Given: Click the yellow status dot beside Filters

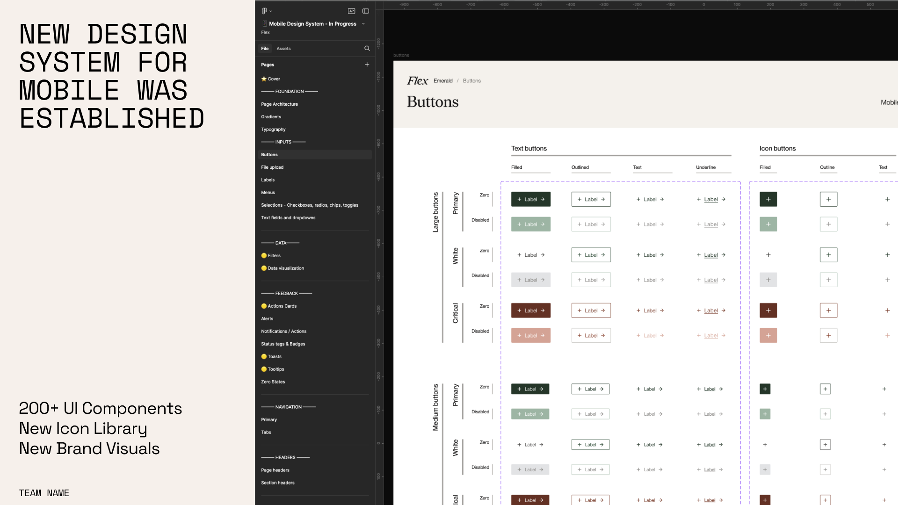Looking at the screenshot, I should (x=264, y=255).
